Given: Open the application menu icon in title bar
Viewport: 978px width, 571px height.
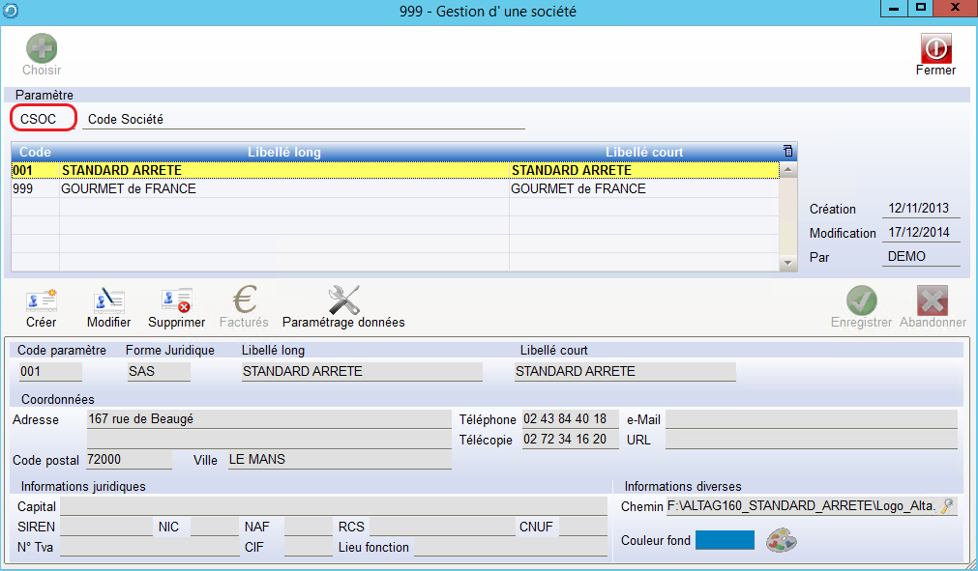Looking at the screenshot, I should pyautogui.click(x=12, y=11).
